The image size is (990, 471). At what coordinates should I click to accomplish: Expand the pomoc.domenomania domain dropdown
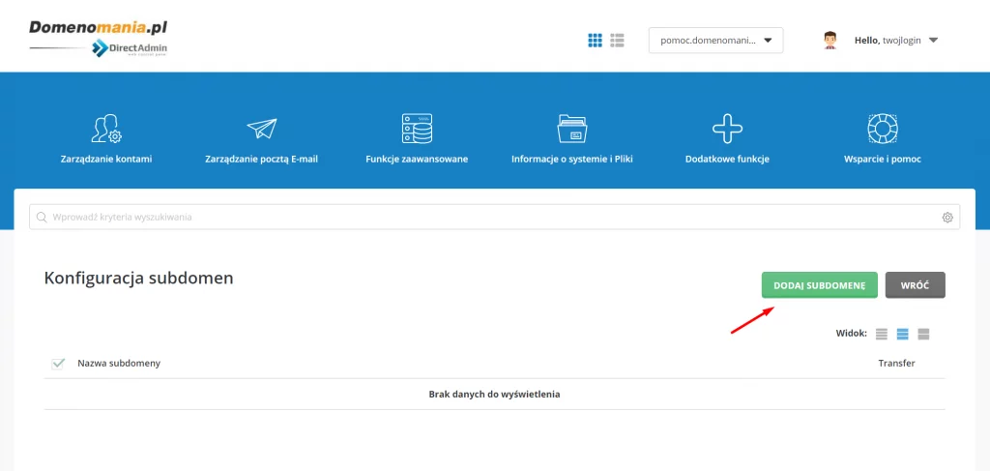pos(715,41)
